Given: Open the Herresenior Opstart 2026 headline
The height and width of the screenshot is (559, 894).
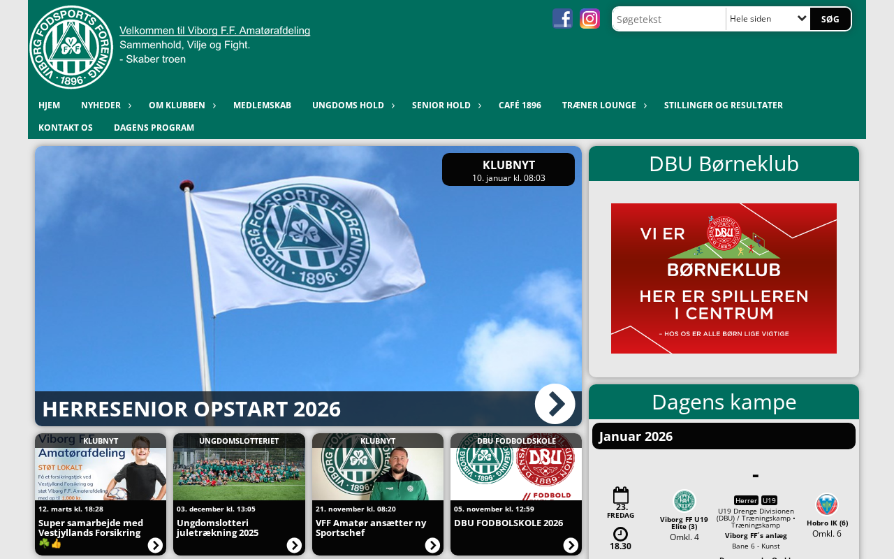Looking at the screenshot, I should pos(191,409).
